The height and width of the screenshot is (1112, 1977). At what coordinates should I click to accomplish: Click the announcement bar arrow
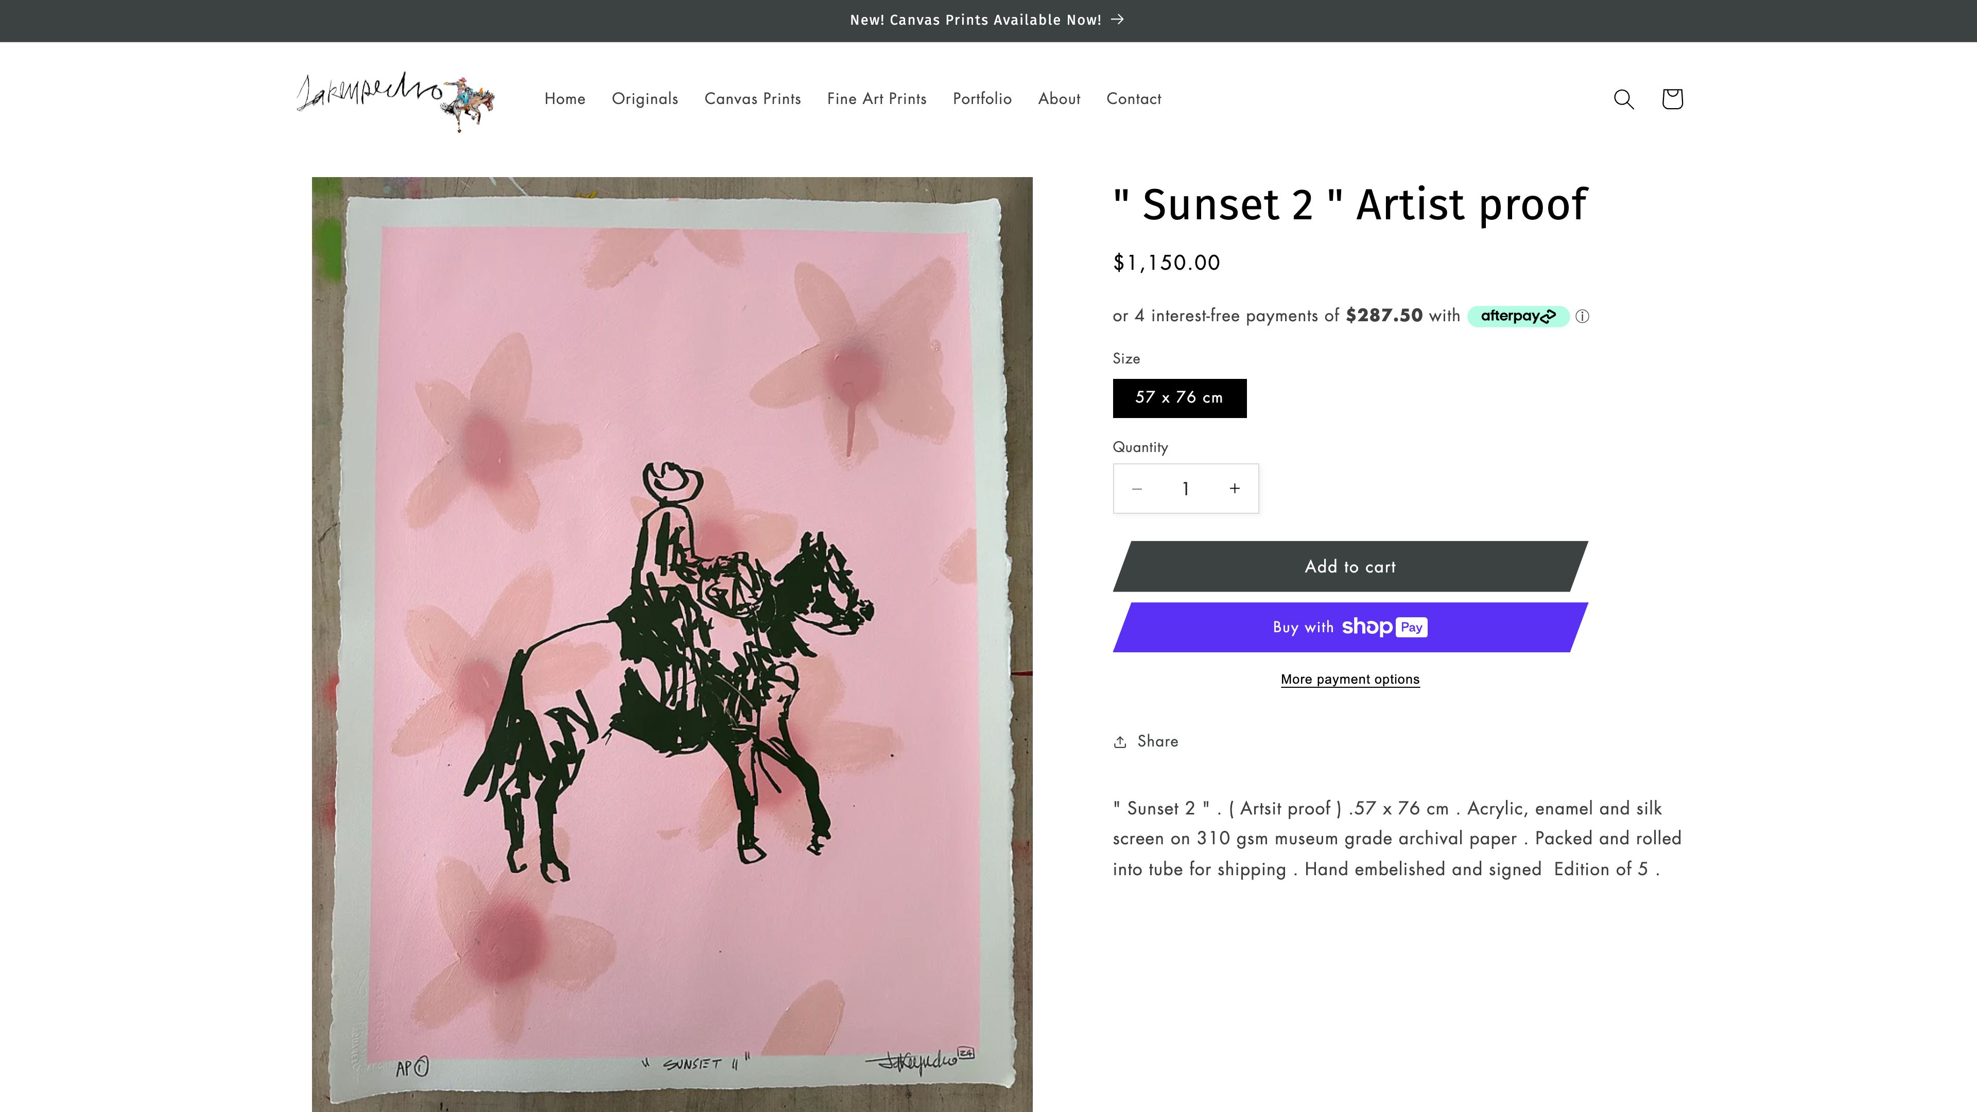click(x=1117, y=20)
